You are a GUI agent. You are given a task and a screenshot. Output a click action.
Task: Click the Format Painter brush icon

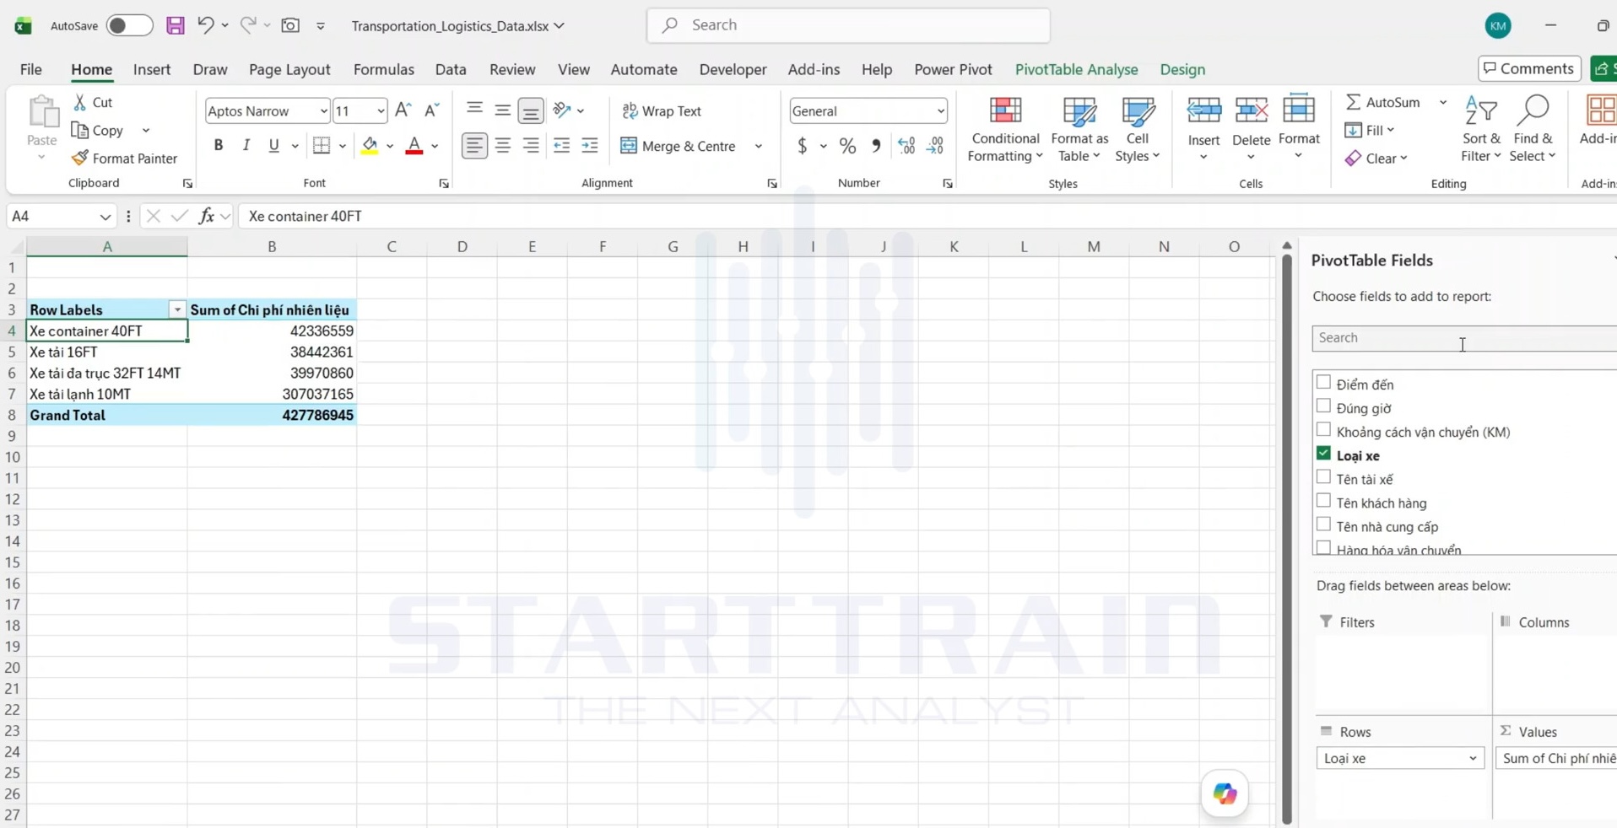click(x=80, y=158)
